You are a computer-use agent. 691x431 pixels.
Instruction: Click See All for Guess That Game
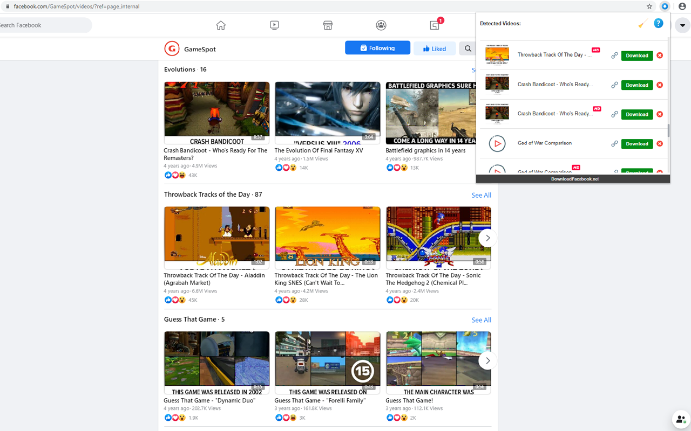click(481, 320)
